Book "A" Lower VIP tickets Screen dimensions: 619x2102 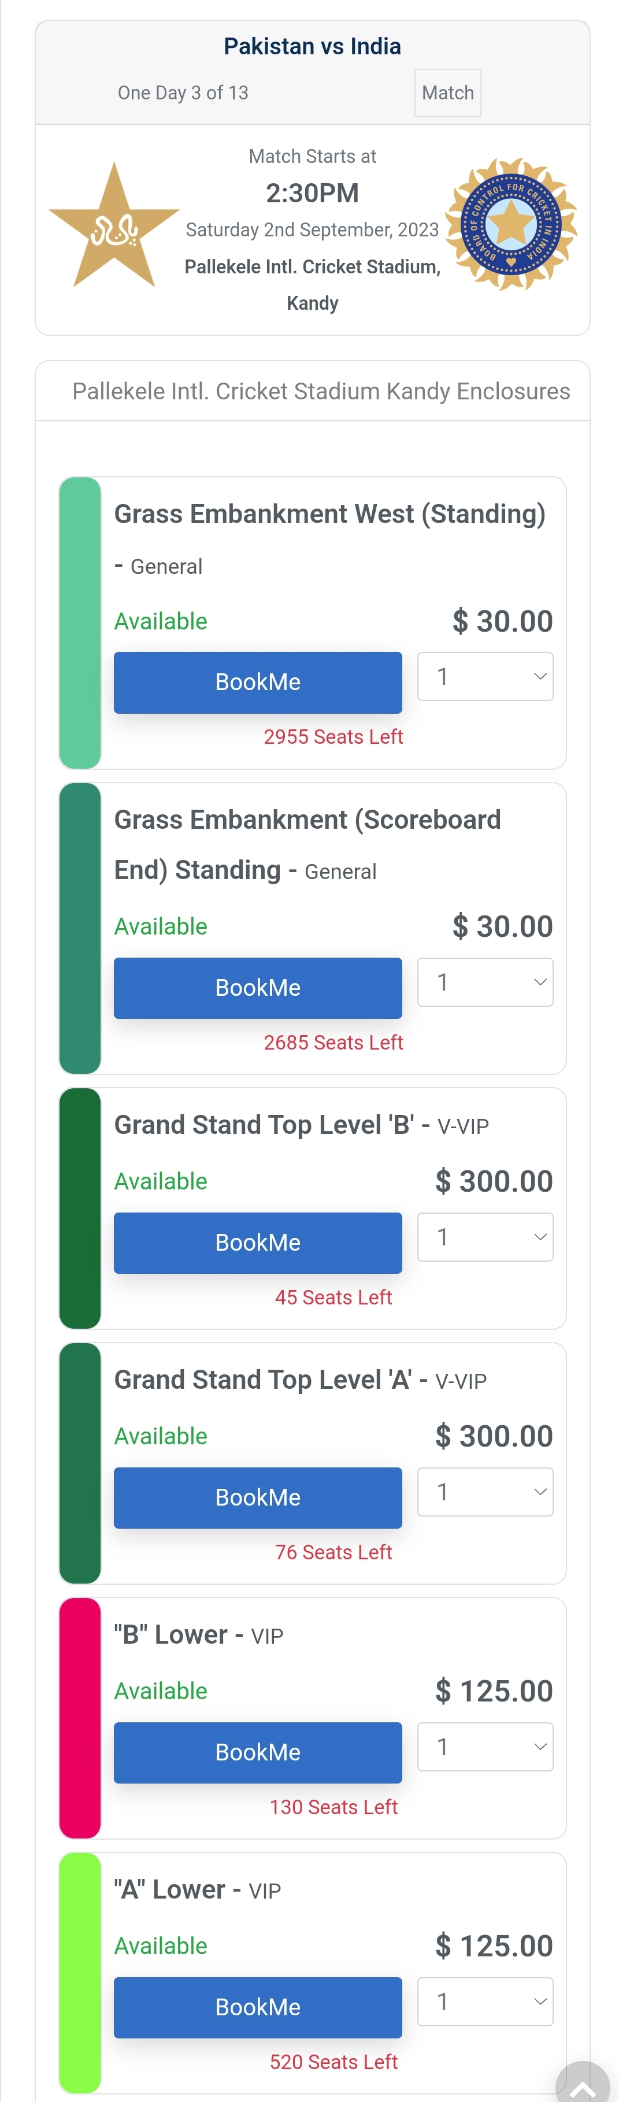coord(258,2007)
